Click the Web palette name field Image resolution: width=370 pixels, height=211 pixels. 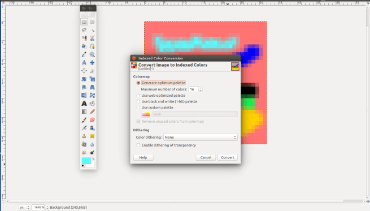[195, 114]
